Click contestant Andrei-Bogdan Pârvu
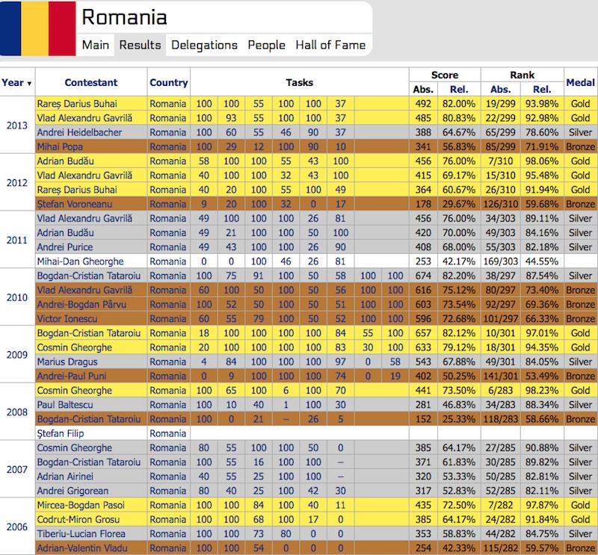Image resolution: width=598 pixels, height=555 pixels. [x=80, y=303]
